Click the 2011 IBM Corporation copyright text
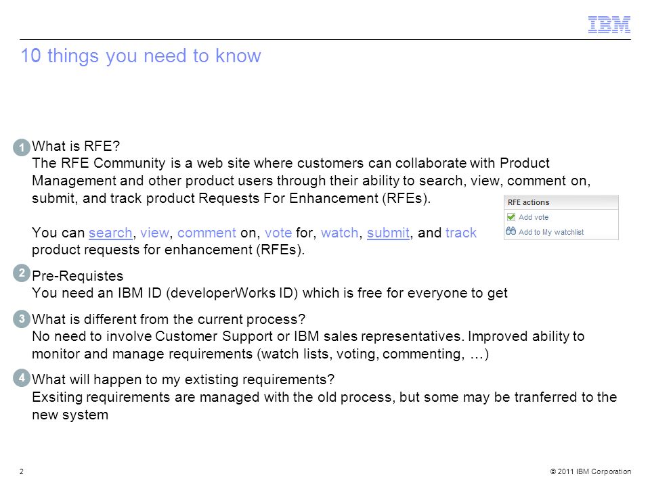The image size is (650, 487). 590,471
